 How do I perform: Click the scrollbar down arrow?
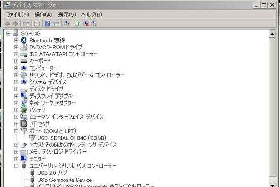272,184
